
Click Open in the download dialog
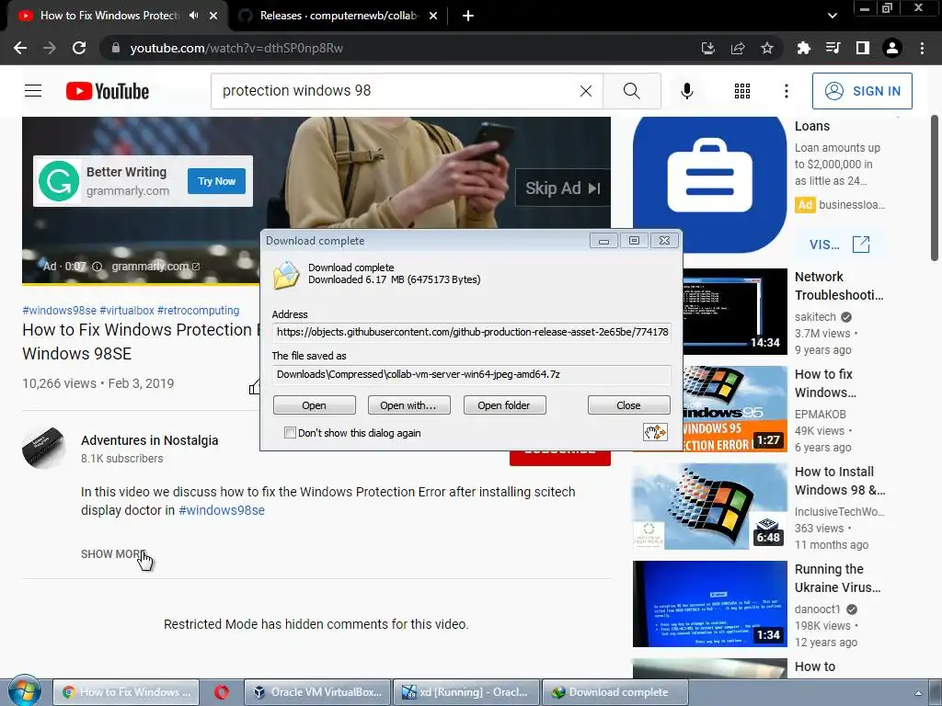point(315,405)
